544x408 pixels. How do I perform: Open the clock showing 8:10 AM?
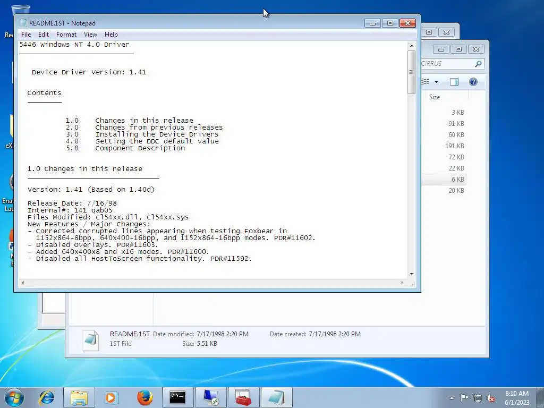516,397
